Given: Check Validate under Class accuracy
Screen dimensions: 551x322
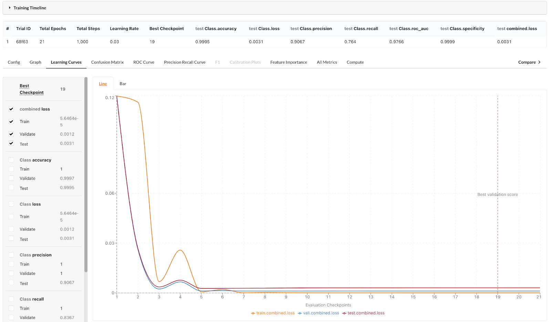Looking at the screenshot, I should coord(11,178).
